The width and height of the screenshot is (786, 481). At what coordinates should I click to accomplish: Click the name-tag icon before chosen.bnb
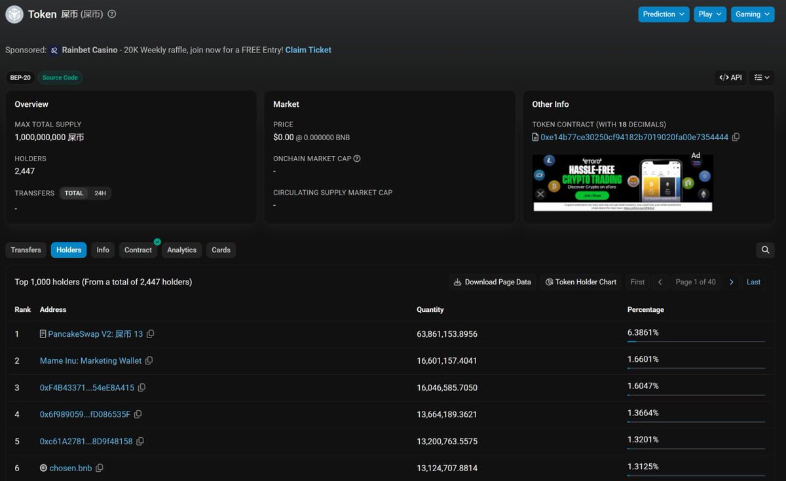click(x=43, y=468)
